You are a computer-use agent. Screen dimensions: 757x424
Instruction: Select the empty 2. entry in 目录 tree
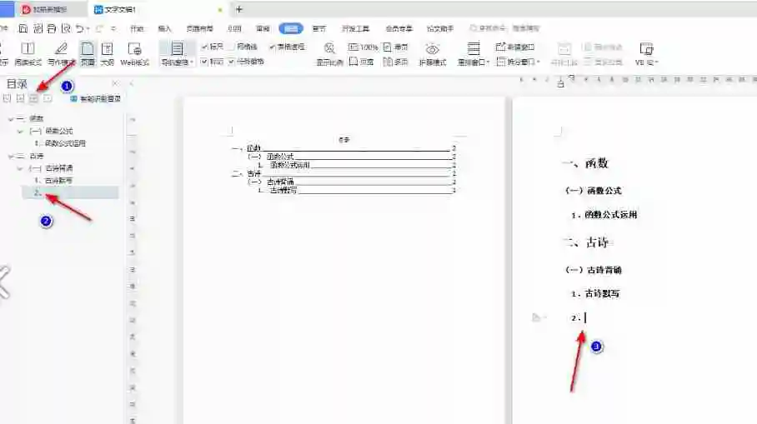(x=70, y=192)
